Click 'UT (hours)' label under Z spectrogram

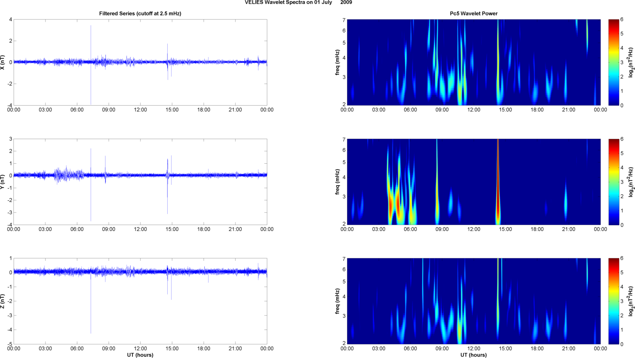pos(474,355)
